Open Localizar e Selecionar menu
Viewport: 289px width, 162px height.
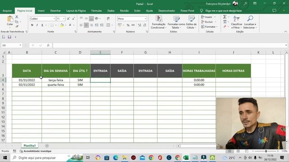[x=250, y=22]
